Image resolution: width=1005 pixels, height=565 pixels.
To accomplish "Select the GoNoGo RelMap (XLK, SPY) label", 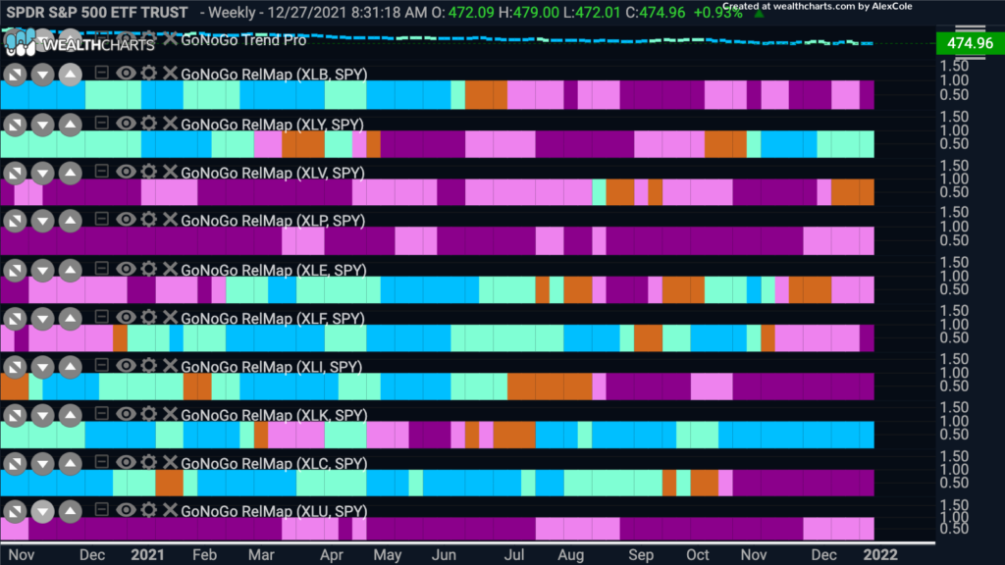I will point(274,415).
